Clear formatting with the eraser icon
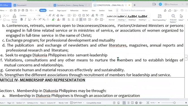The height and width of the screenshot is (106, 188). pyautogui.click(x=58, y=15)
